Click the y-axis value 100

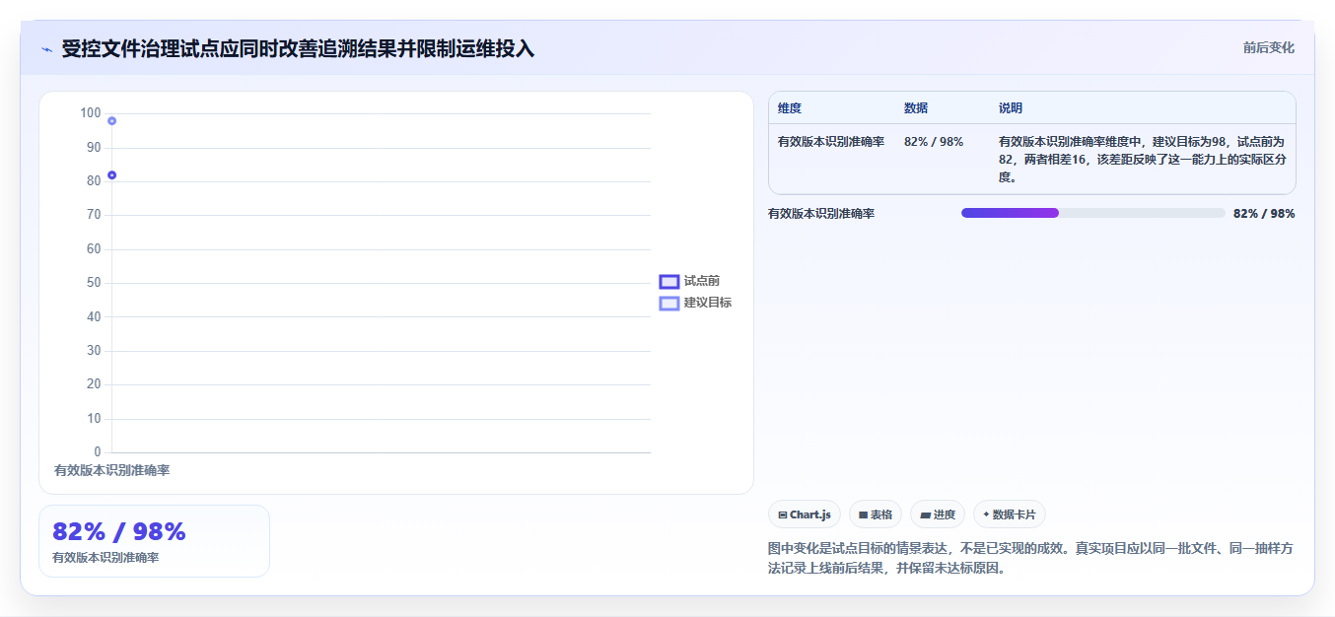tap(91, 113)
